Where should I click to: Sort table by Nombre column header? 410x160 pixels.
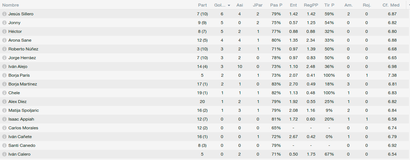(11, 5)
